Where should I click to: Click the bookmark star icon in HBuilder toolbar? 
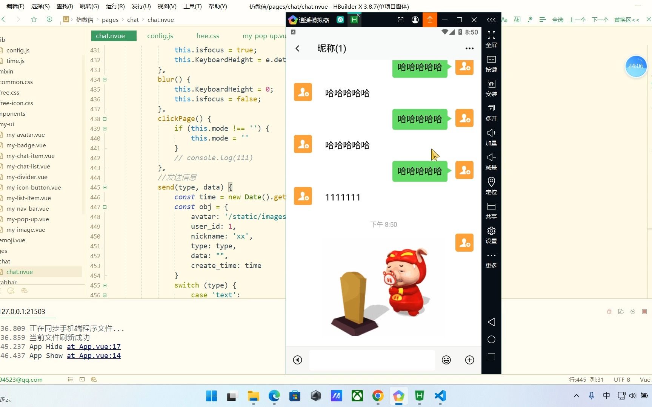pos(34,19)
